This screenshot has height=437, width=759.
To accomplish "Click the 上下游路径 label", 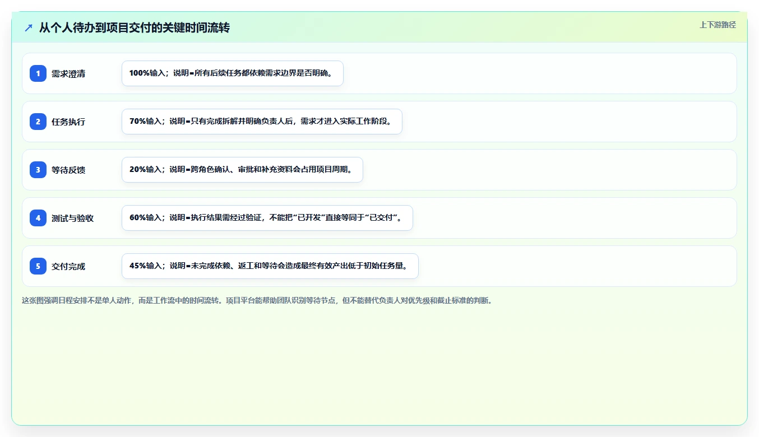I will (x=718, y=25).
